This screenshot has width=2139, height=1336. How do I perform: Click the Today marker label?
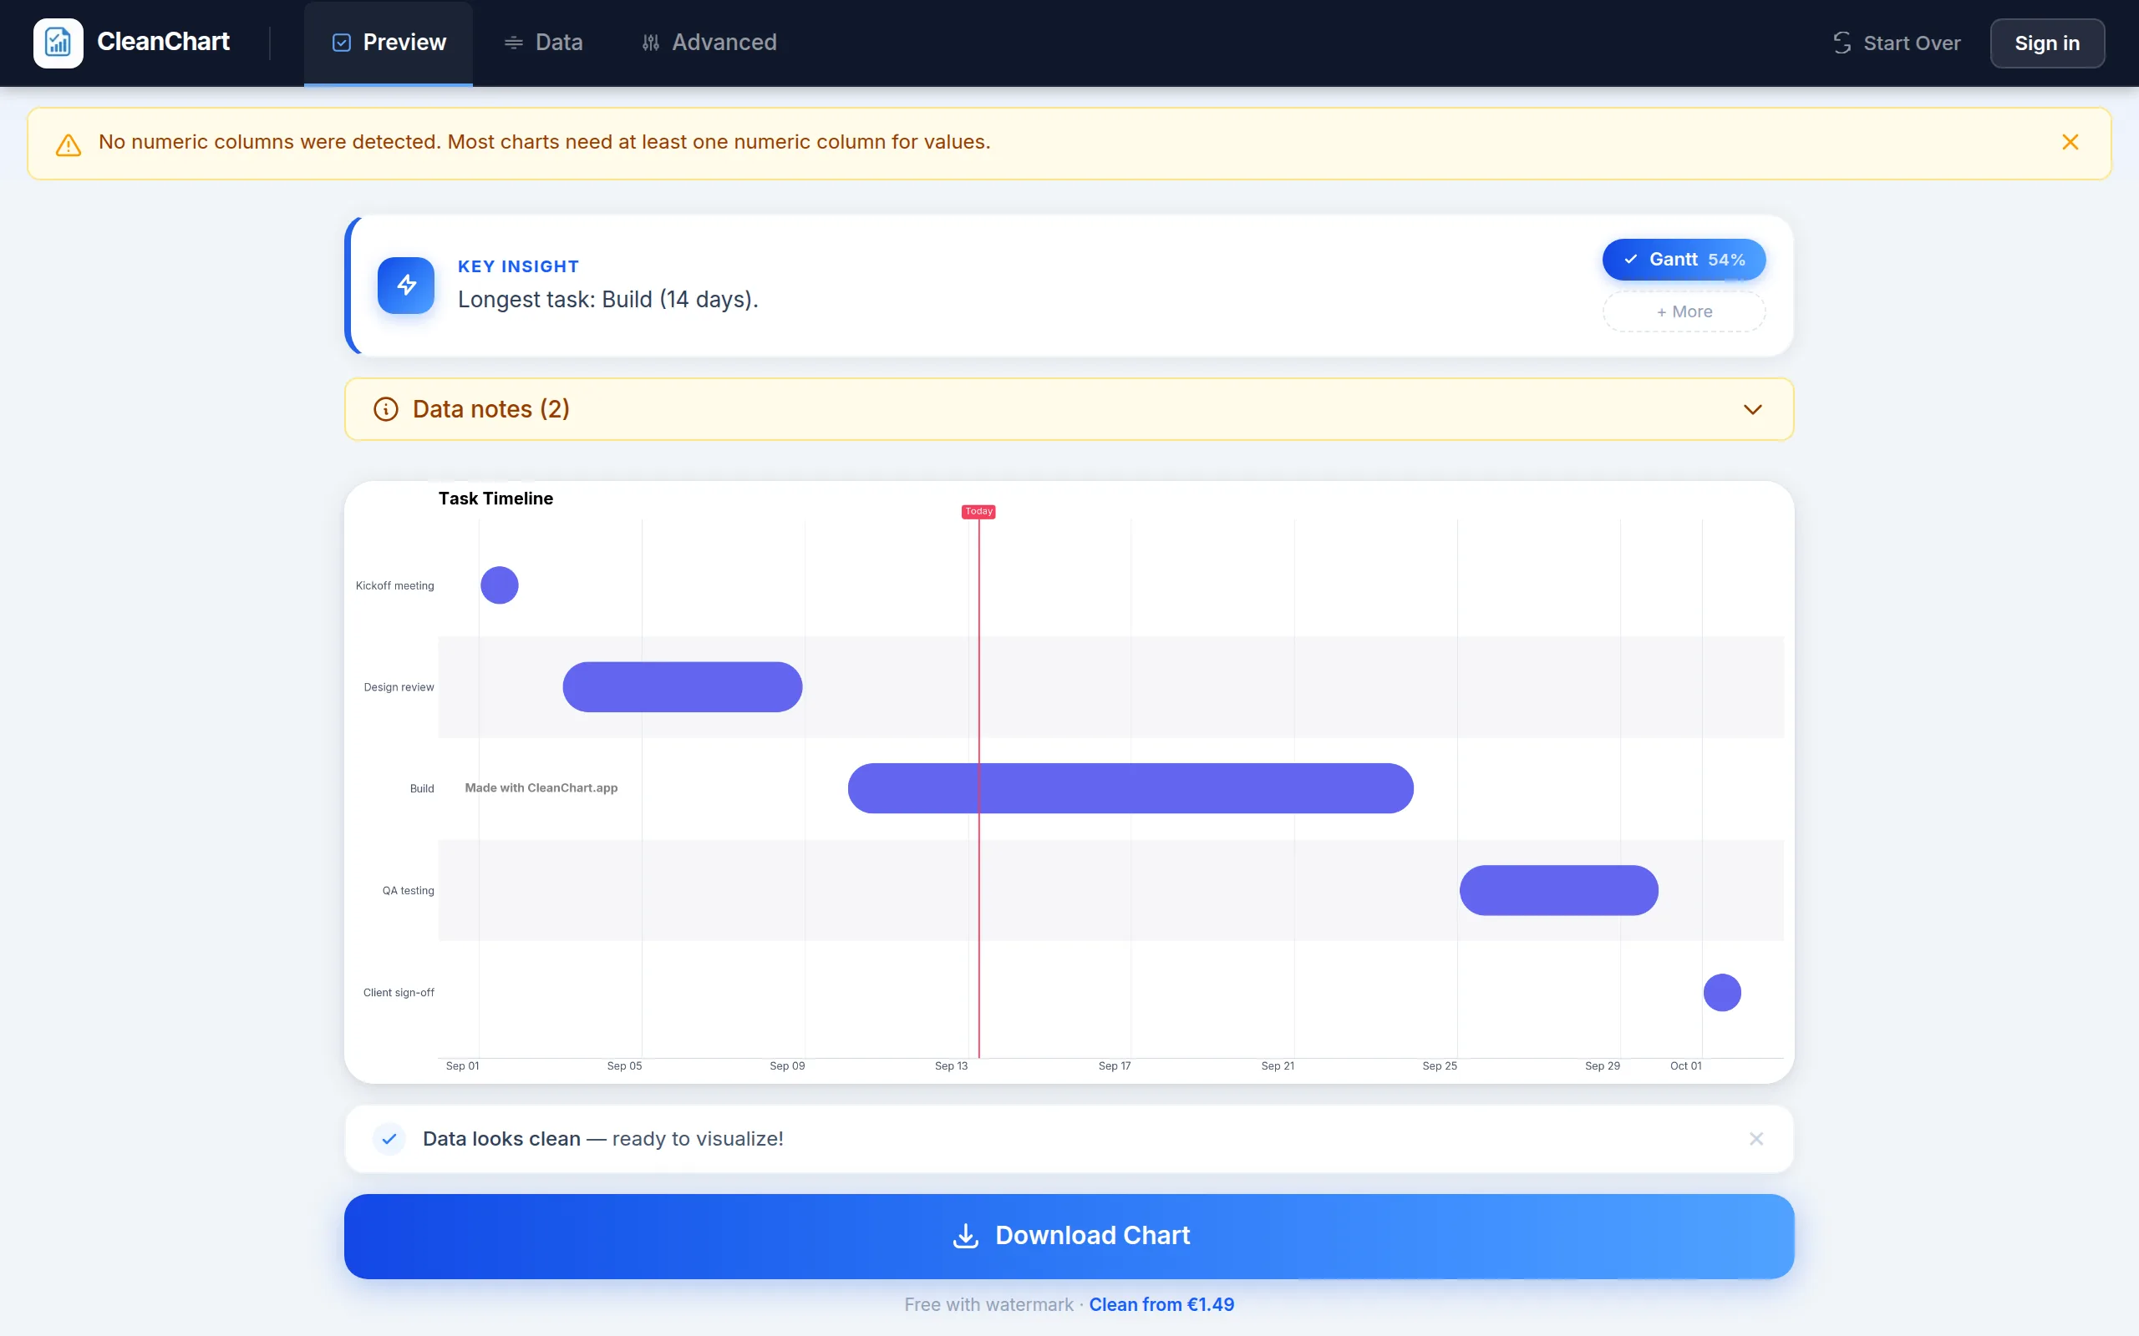(978, 512)
